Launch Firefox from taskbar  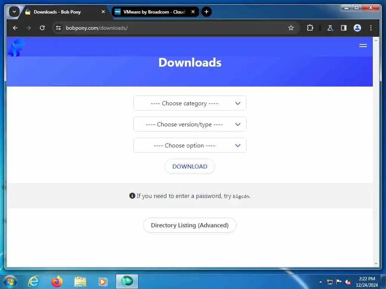(x=57, y=281)
